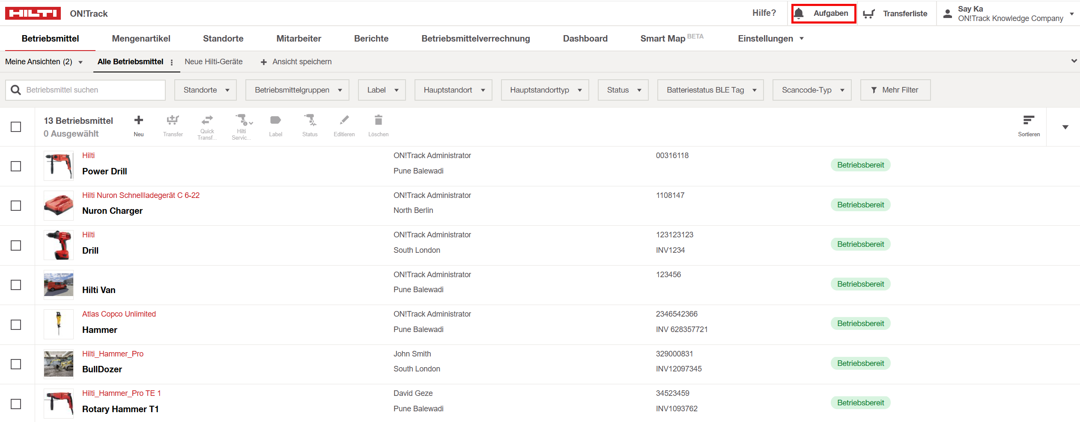
Task: Click the Hilti Van thumbnail image
Action: (x=59, y=285)
